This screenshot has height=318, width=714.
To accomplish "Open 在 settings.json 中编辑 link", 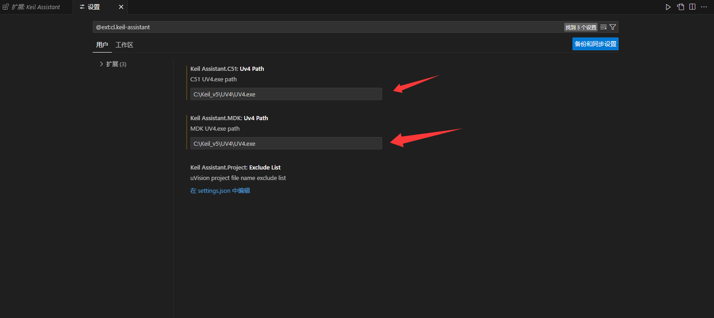I will click(x=220, y=191).
